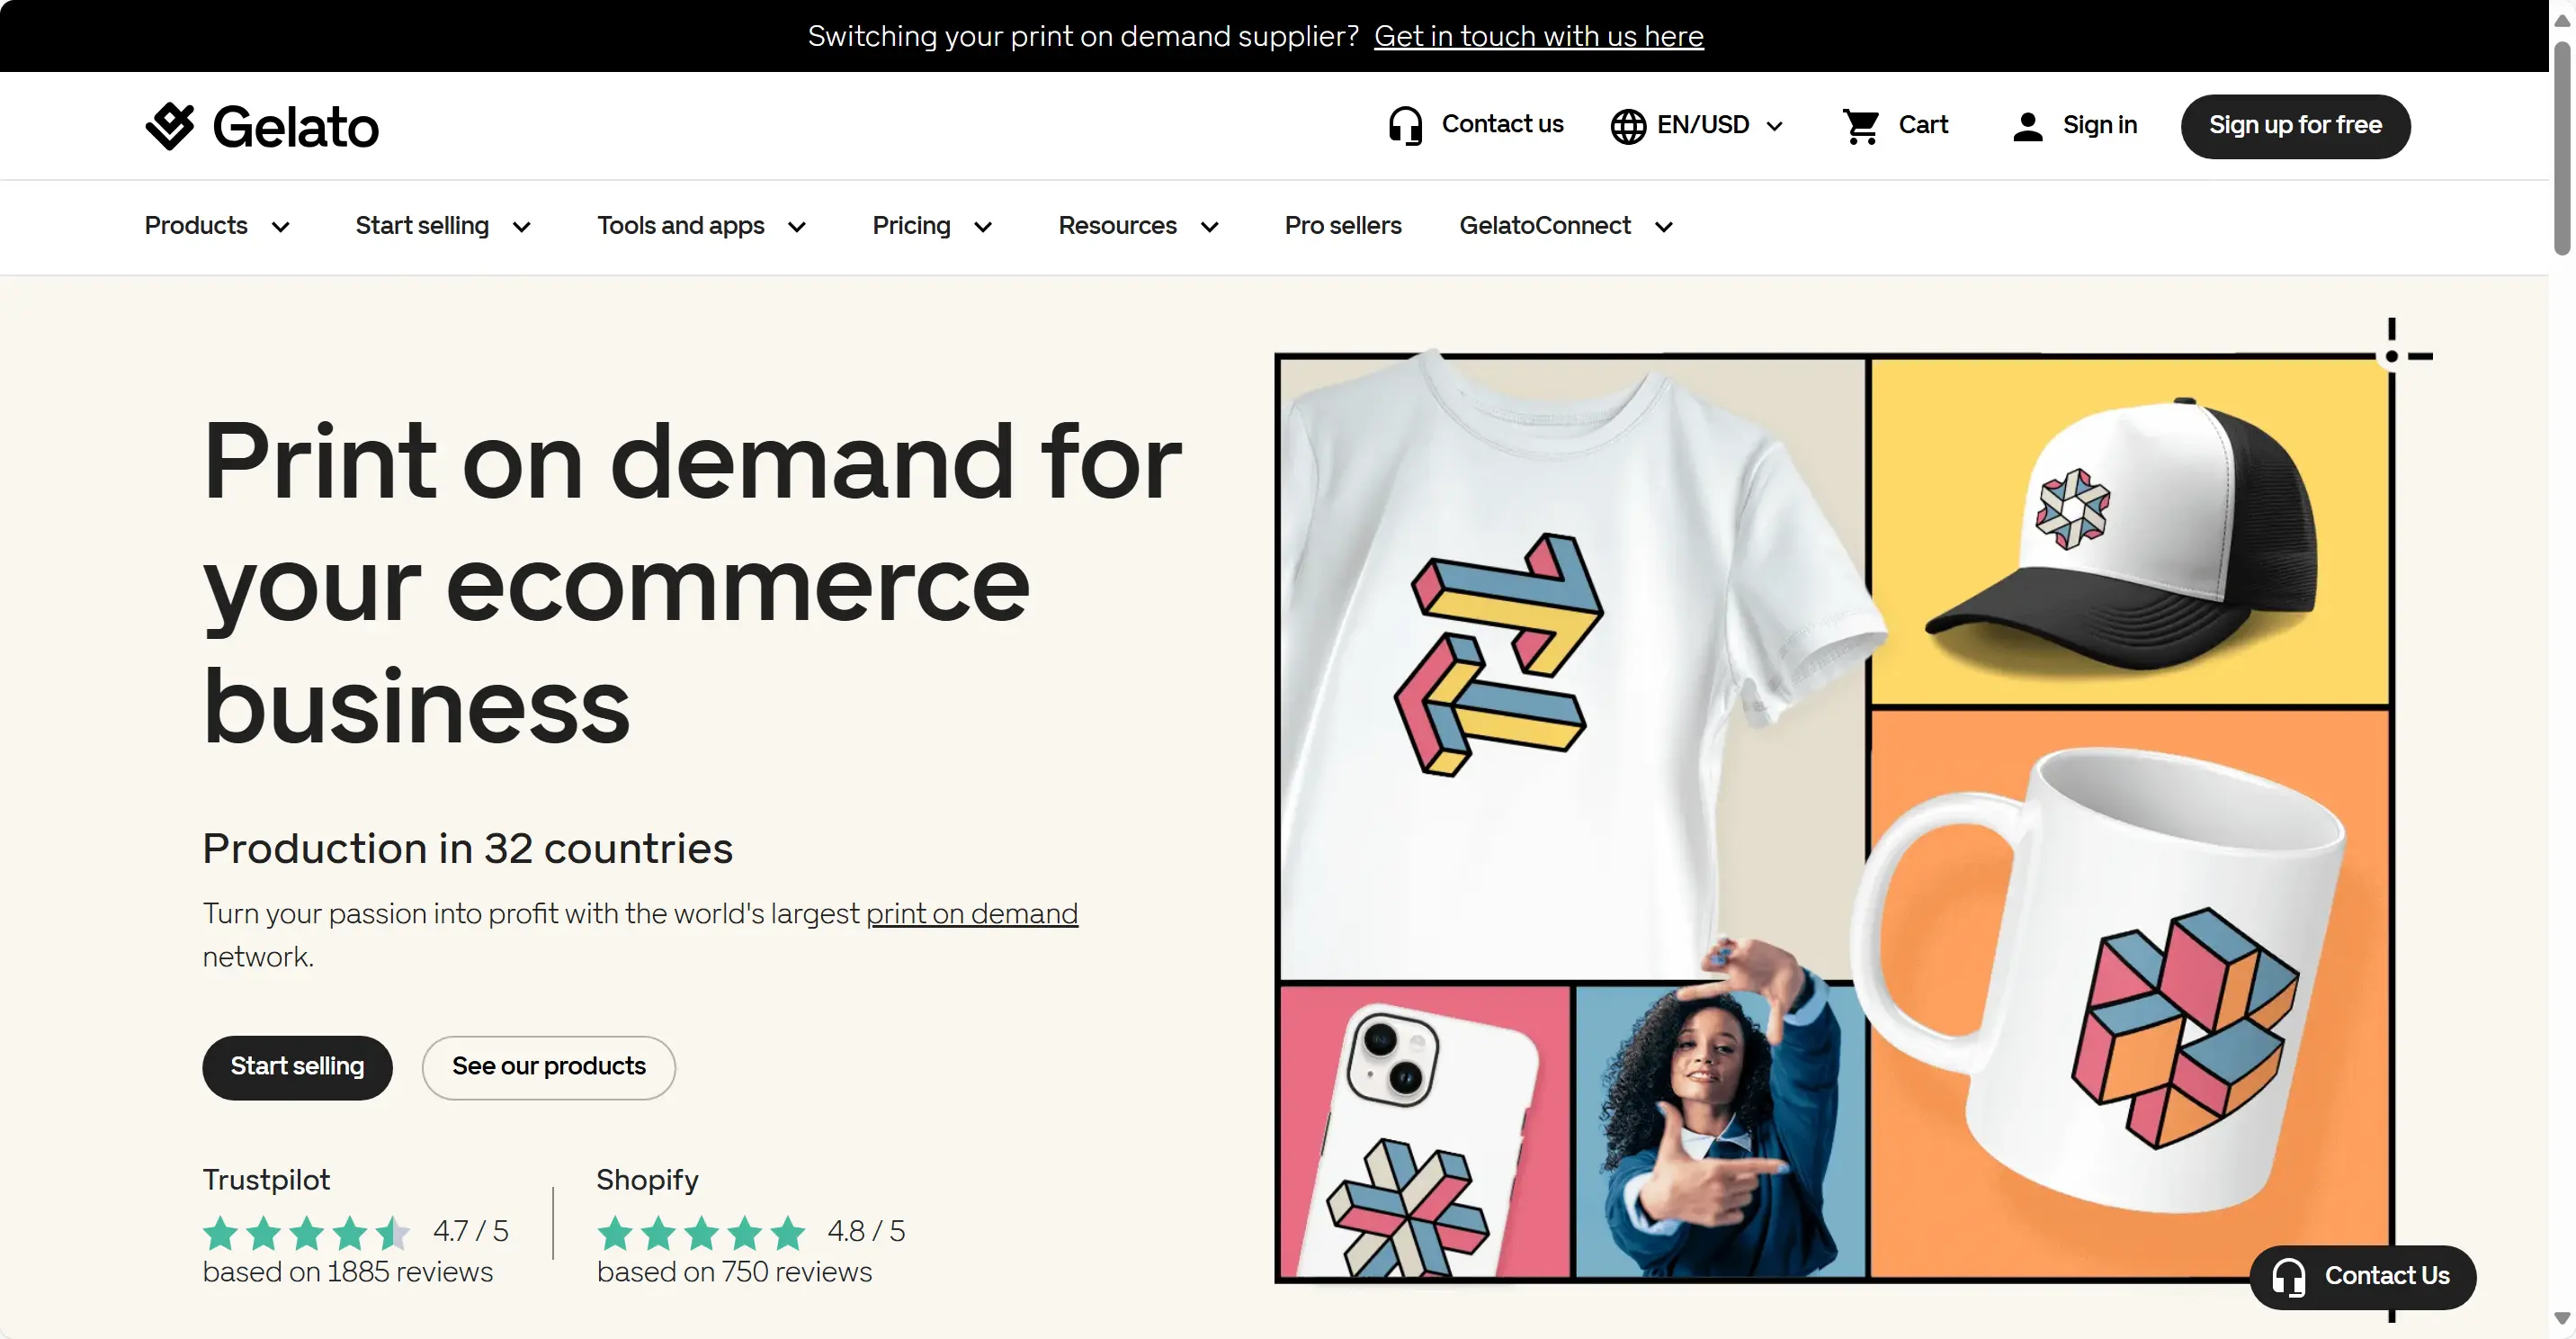The height and width of the screenshot is (1339, 2576).
Task: Open the shopping cart icon
Action: (x=1861, y=126)
